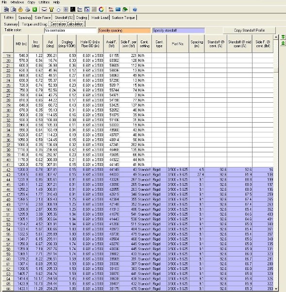Click the black square graph icon
This screenshot has height=292, width=286.
click(73, 9)
